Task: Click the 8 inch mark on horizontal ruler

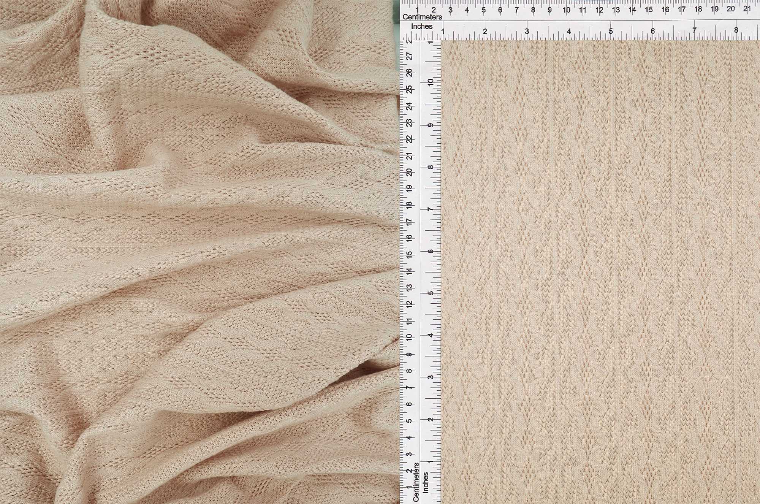Action: [x=736, y=30]
